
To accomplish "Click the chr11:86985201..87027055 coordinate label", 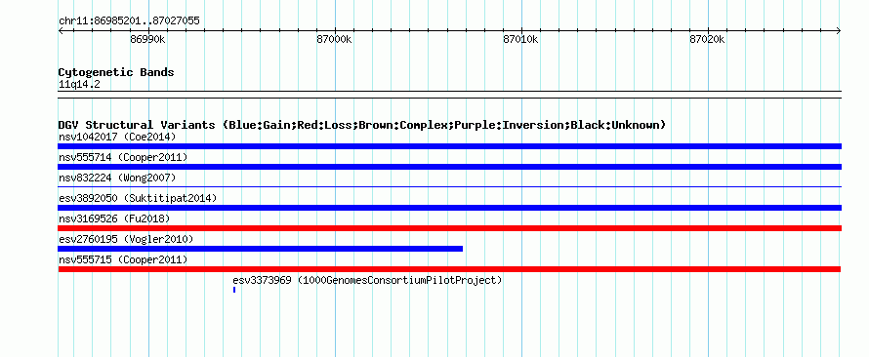I will tap(129, 21).
